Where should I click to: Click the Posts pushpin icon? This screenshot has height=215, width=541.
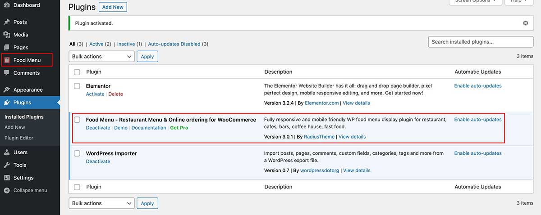tap(7, 22)
